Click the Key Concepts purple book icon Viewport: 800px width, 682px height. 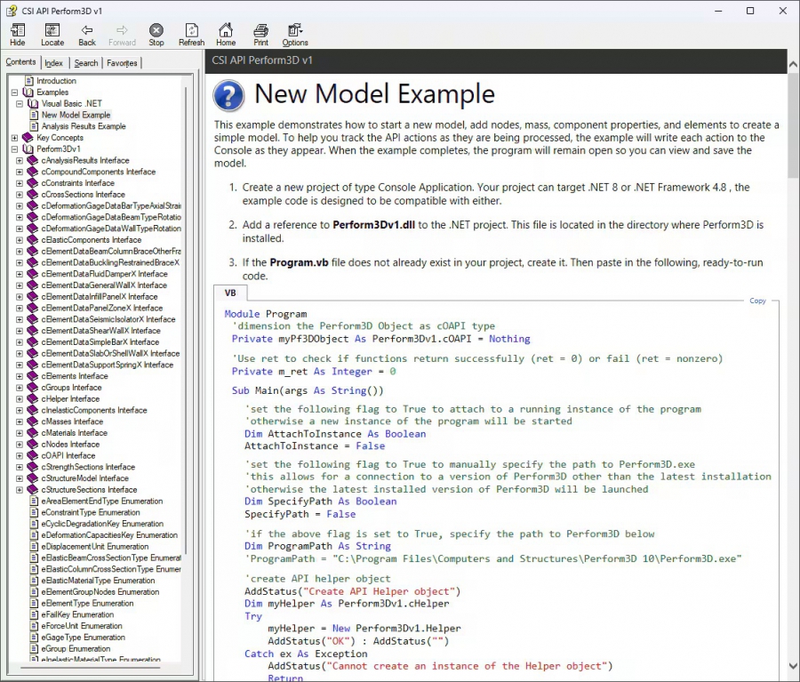[x=28, y=138]
